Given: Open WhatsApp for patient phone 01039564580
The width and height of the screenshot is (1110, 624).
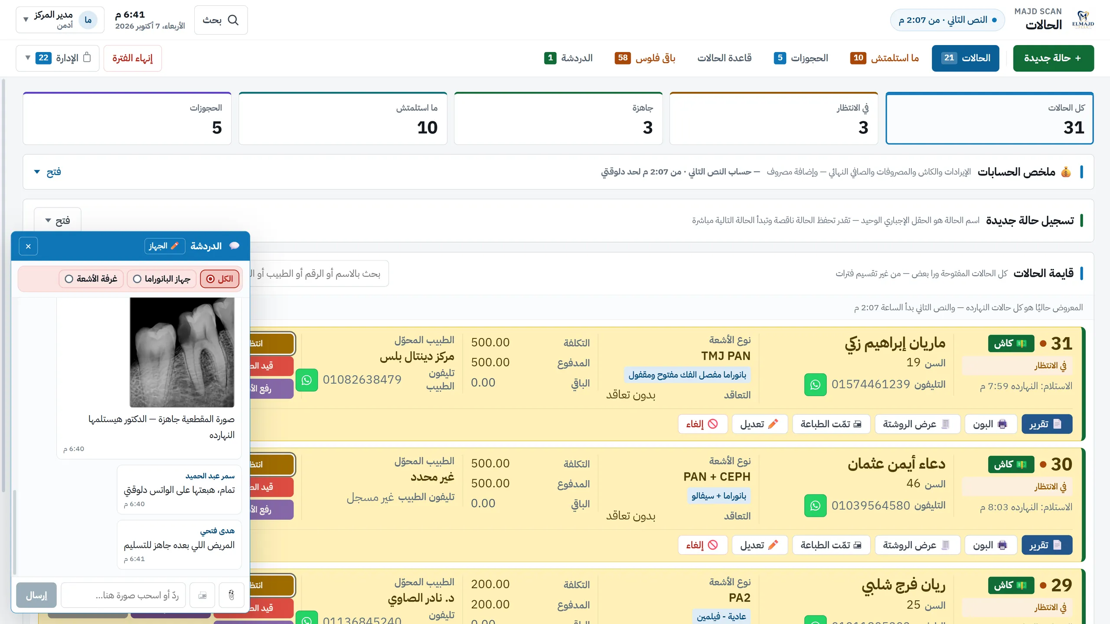Looking at the screenshot, I should [x=815, y=505].
